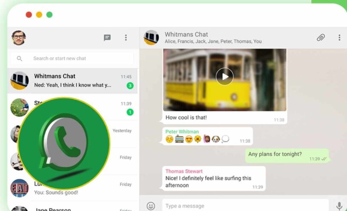Record a voice message with microphone icon
347x211 pixels.
pos(339,206)
